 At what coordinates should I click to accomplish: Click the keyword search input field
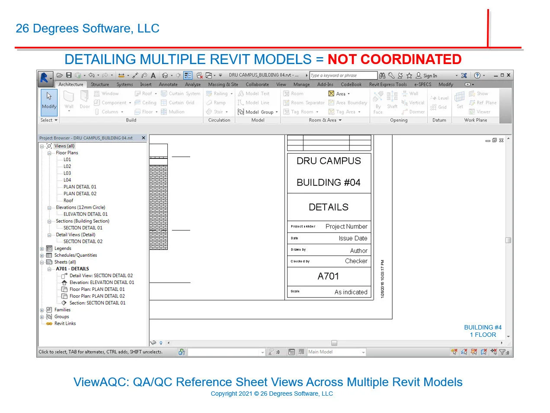(343, 75)
